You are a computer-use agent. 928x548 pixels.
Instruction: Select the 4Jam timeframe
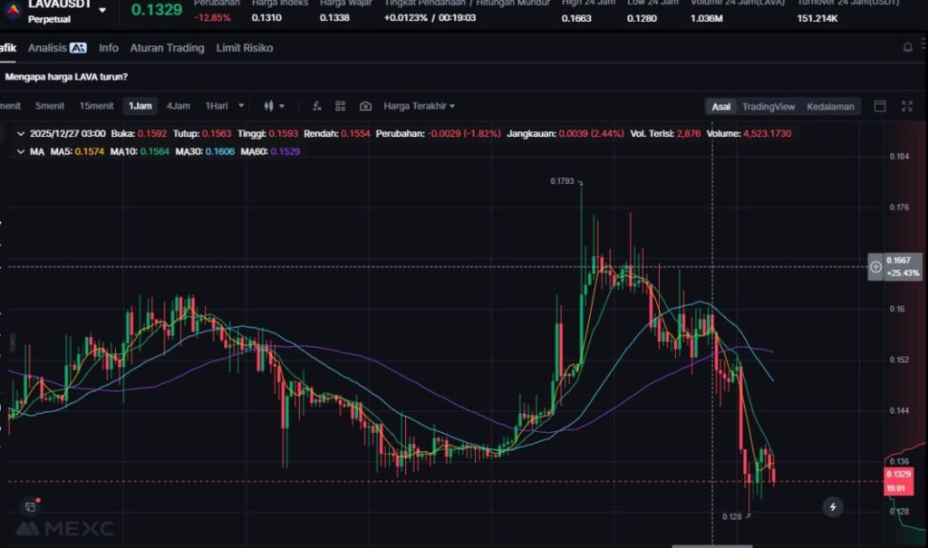(x=179, y=106)
